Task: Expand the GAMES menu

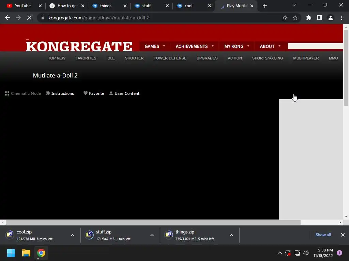Action: 155,46
